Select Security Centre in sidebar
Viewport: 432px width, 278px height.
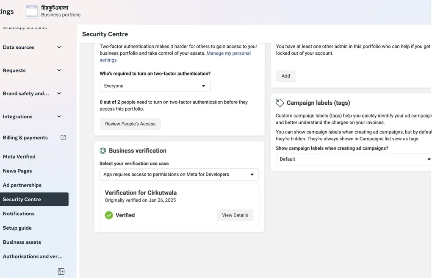(x=34, y=199)
